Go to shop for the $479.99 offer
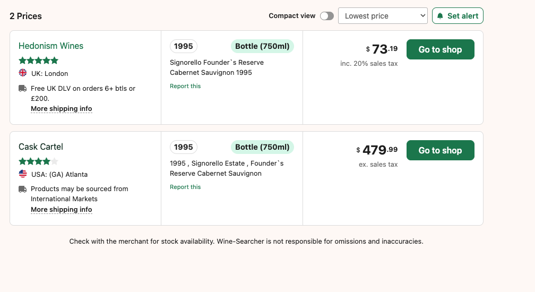 point(440,150)
